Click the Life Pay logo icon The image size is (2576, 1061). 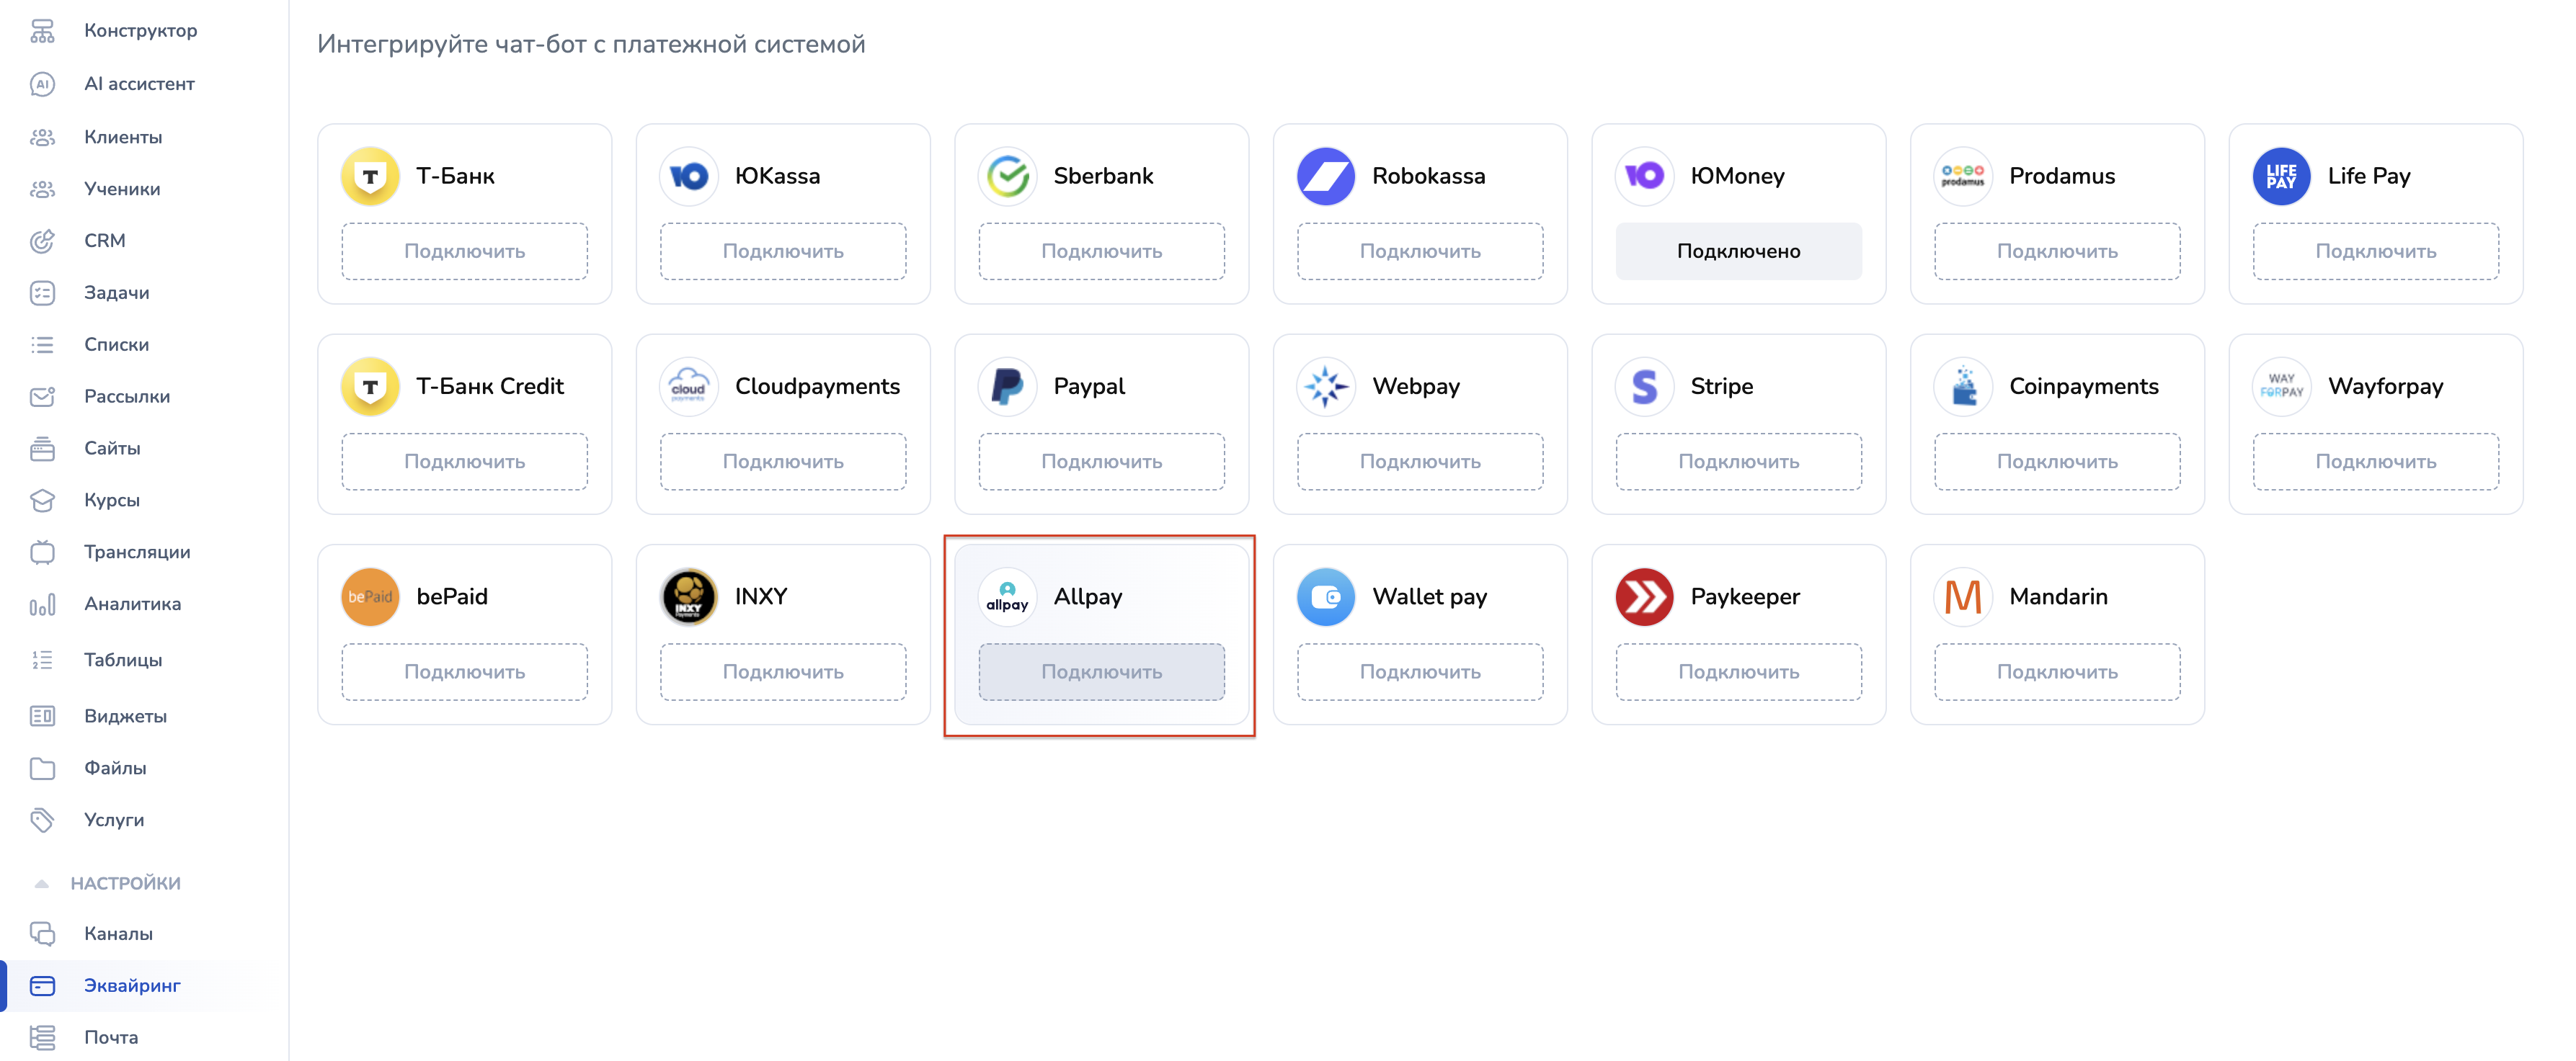[2281, 176]
